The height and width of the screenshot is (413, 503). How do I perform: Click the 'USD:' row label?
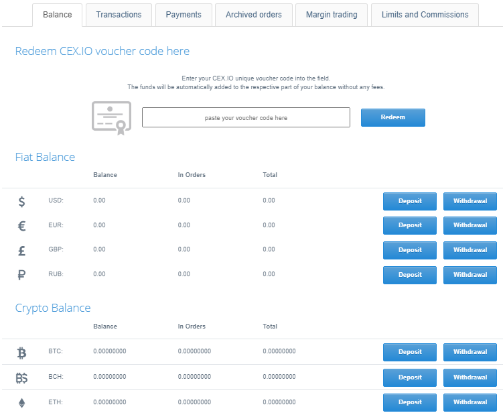pyautogui.click(x=56, y=200)
